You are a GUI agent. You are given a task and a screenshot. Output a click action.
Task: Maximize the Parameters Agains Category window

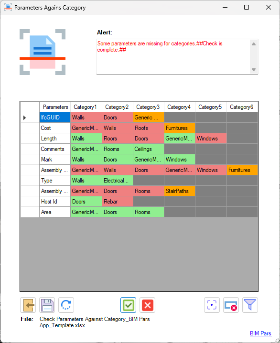[247, 7]
